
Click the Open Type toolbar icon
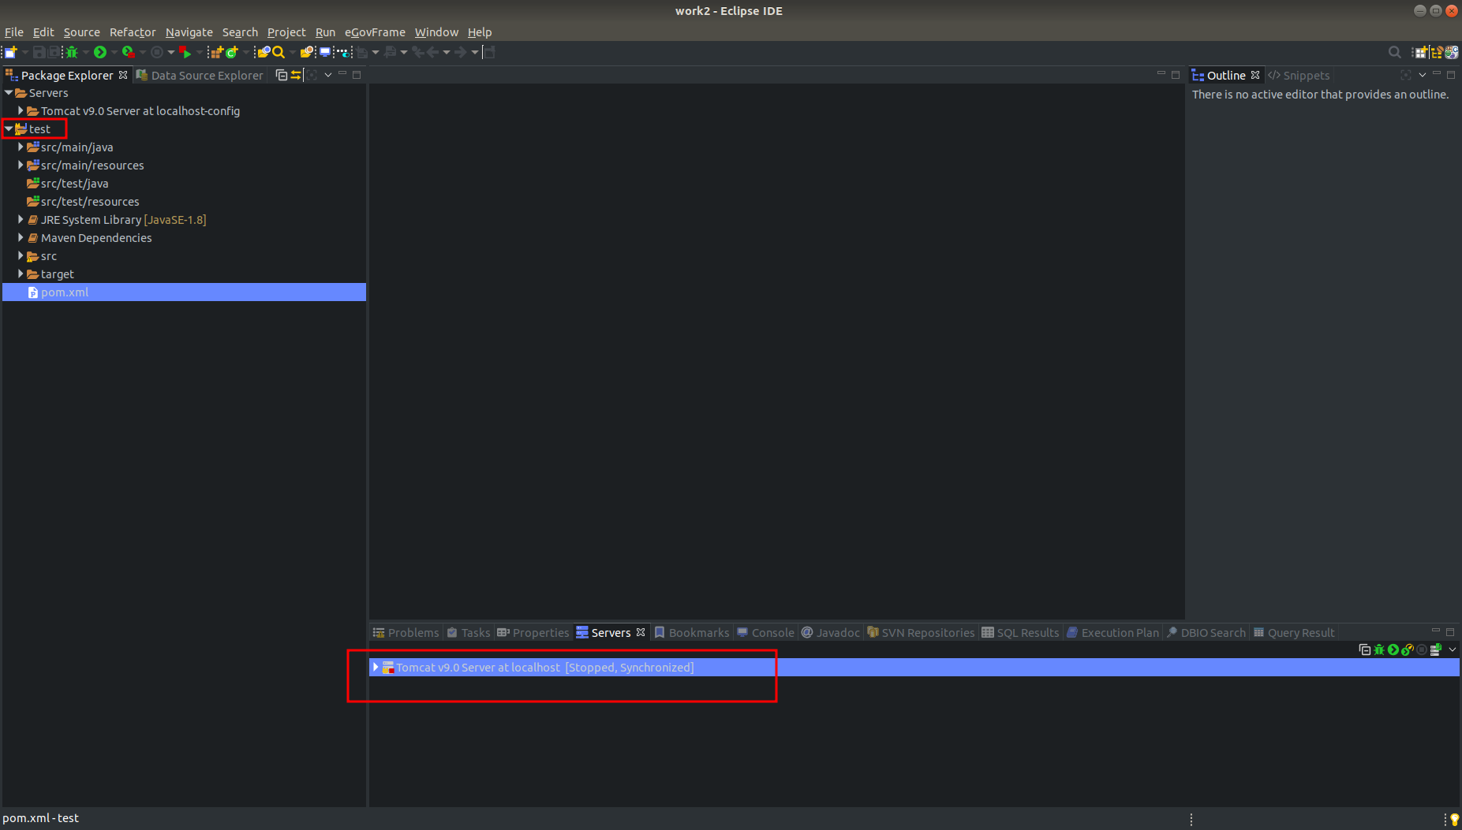[264, 52]
